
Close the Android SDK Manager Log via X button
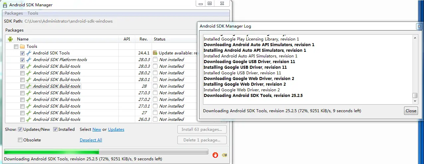[x=419, y=26]
